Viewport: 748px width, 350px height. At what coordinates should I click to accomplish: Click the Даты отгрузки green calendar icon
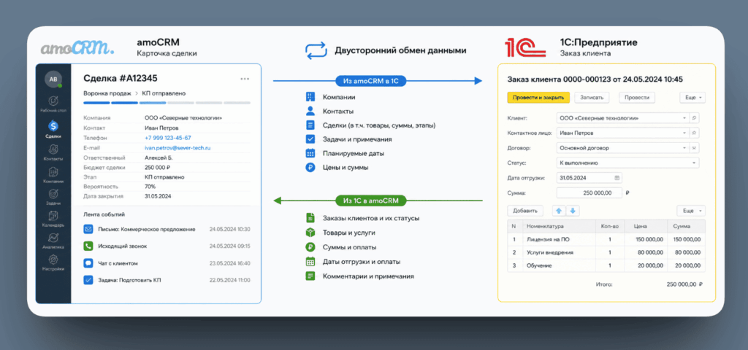310,262
